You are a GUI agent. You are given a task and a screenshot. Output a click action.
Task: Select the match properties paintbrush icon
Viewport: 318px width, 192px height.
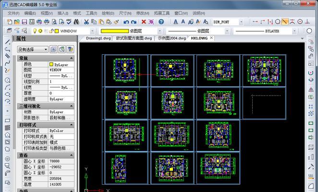[x=116, y=22]
